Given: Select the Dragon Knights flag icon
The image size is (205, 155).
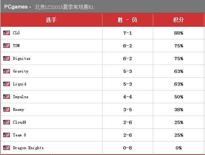Looking at the screenshot, I should [x=7, y=148].
